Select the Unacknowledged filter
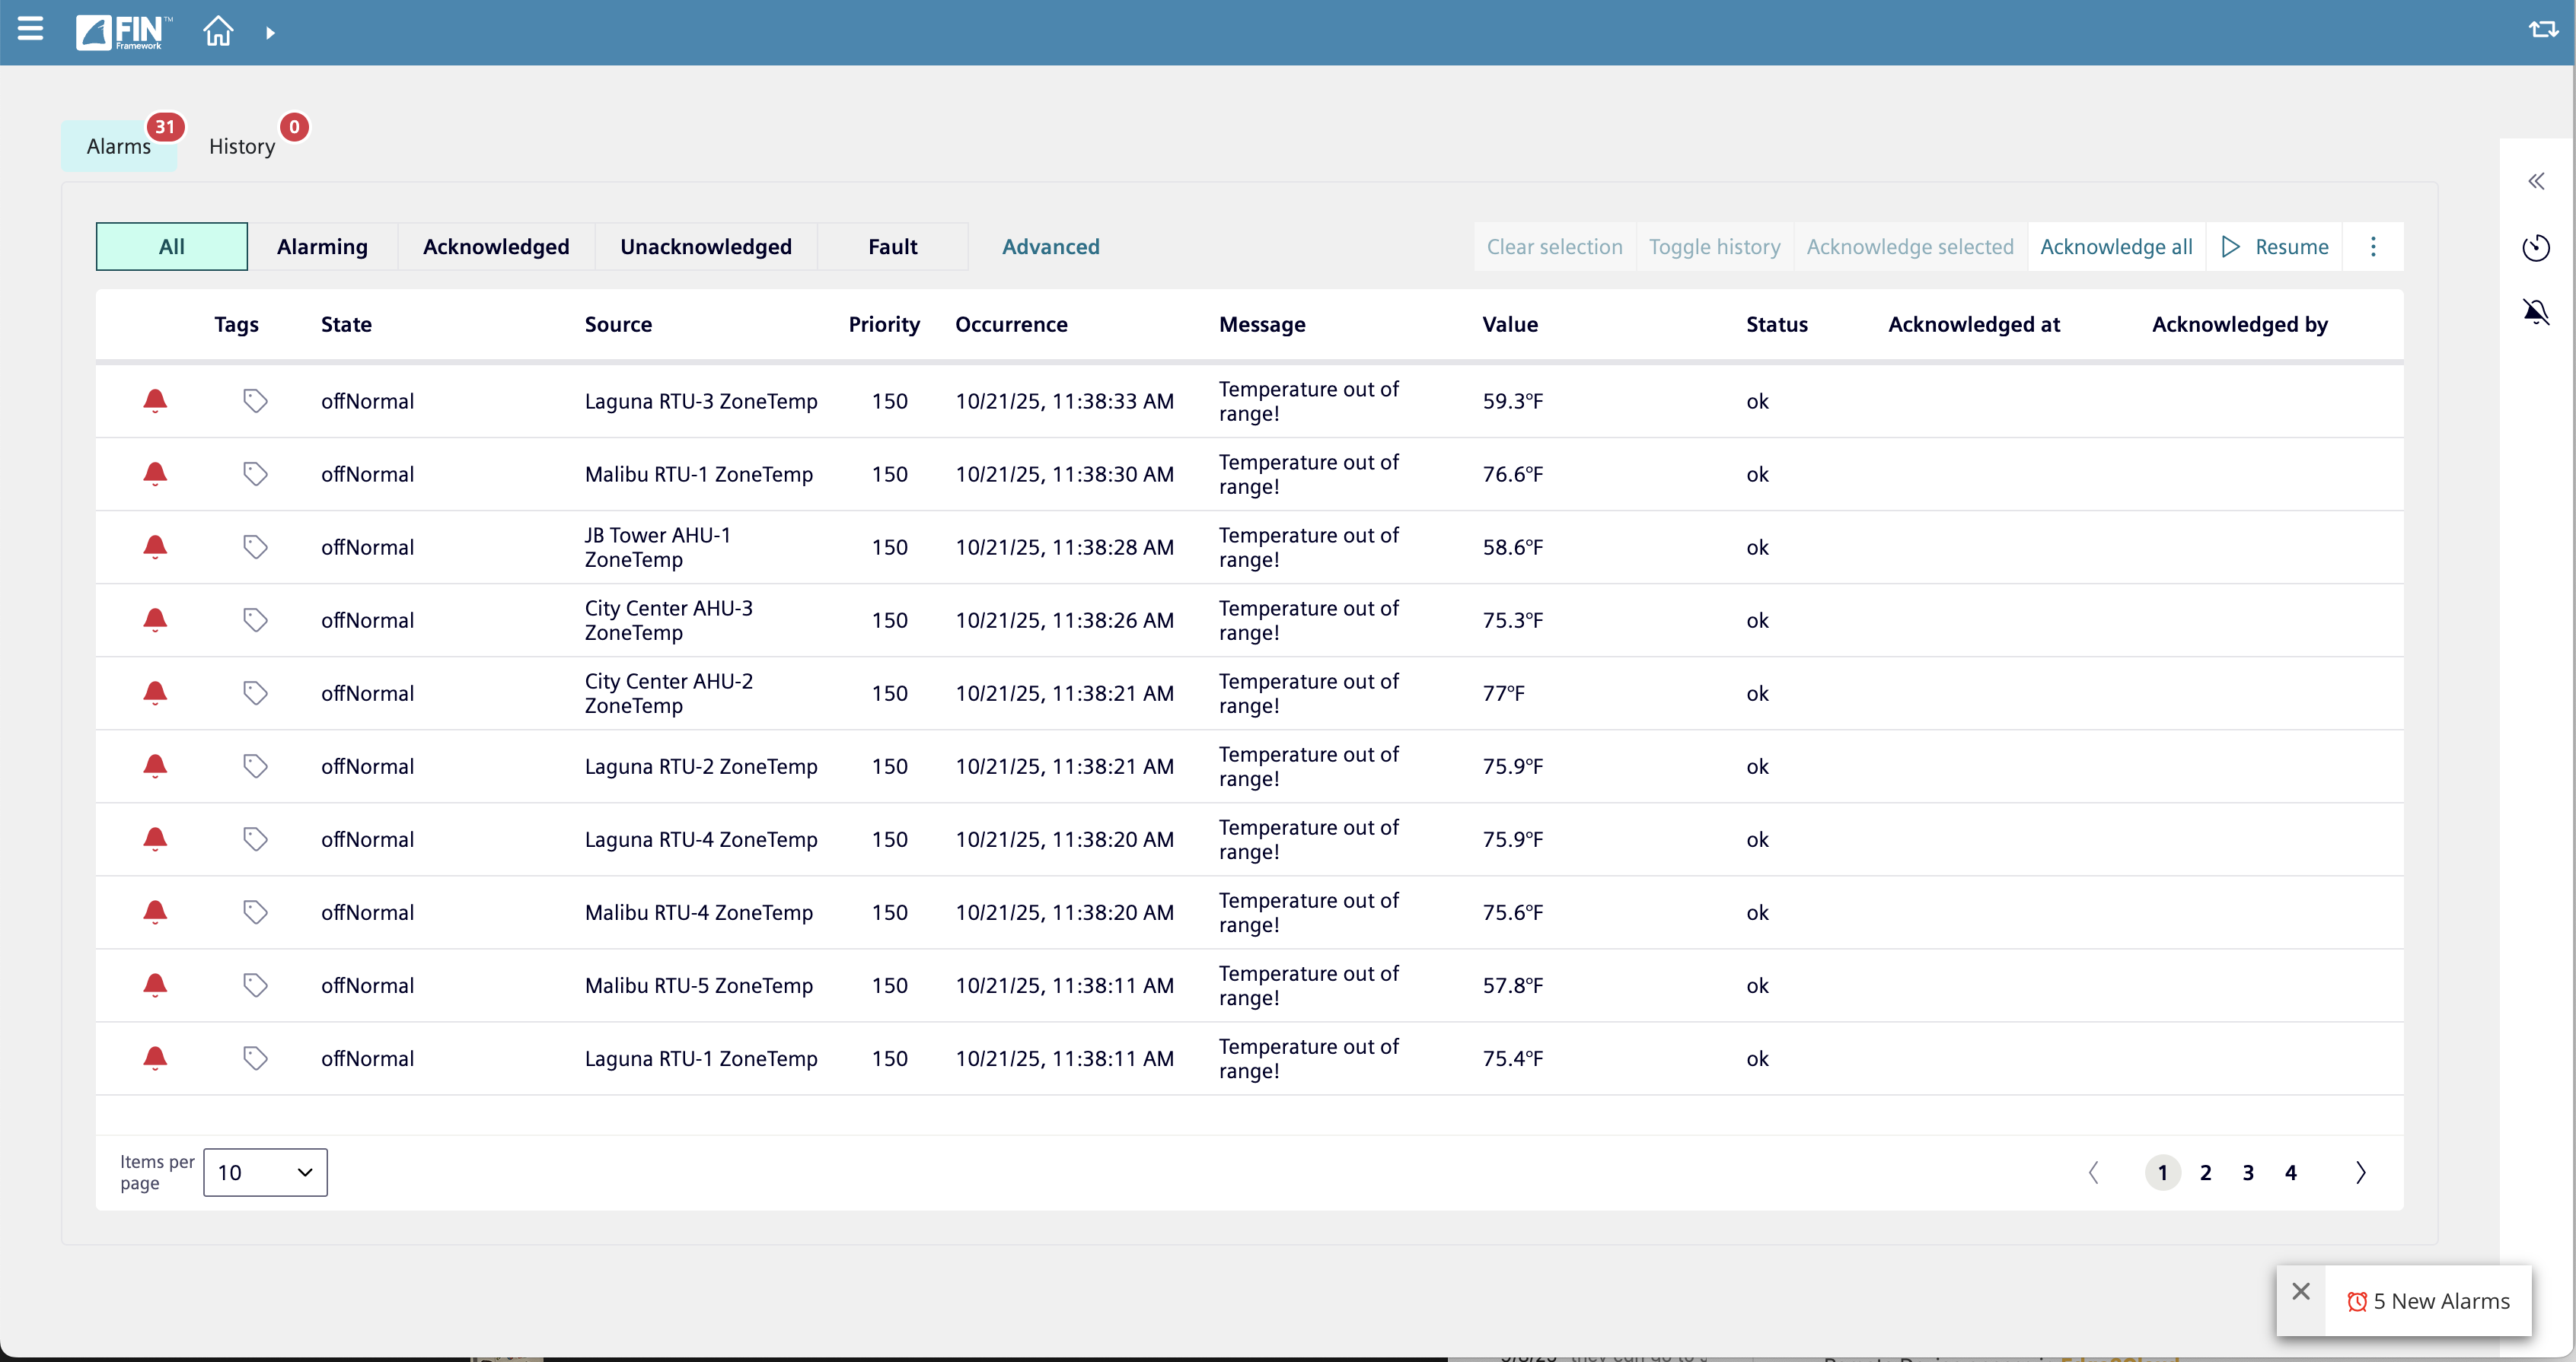The width and height of the screenshot is (2576, 1362). (x=705, y=247)
